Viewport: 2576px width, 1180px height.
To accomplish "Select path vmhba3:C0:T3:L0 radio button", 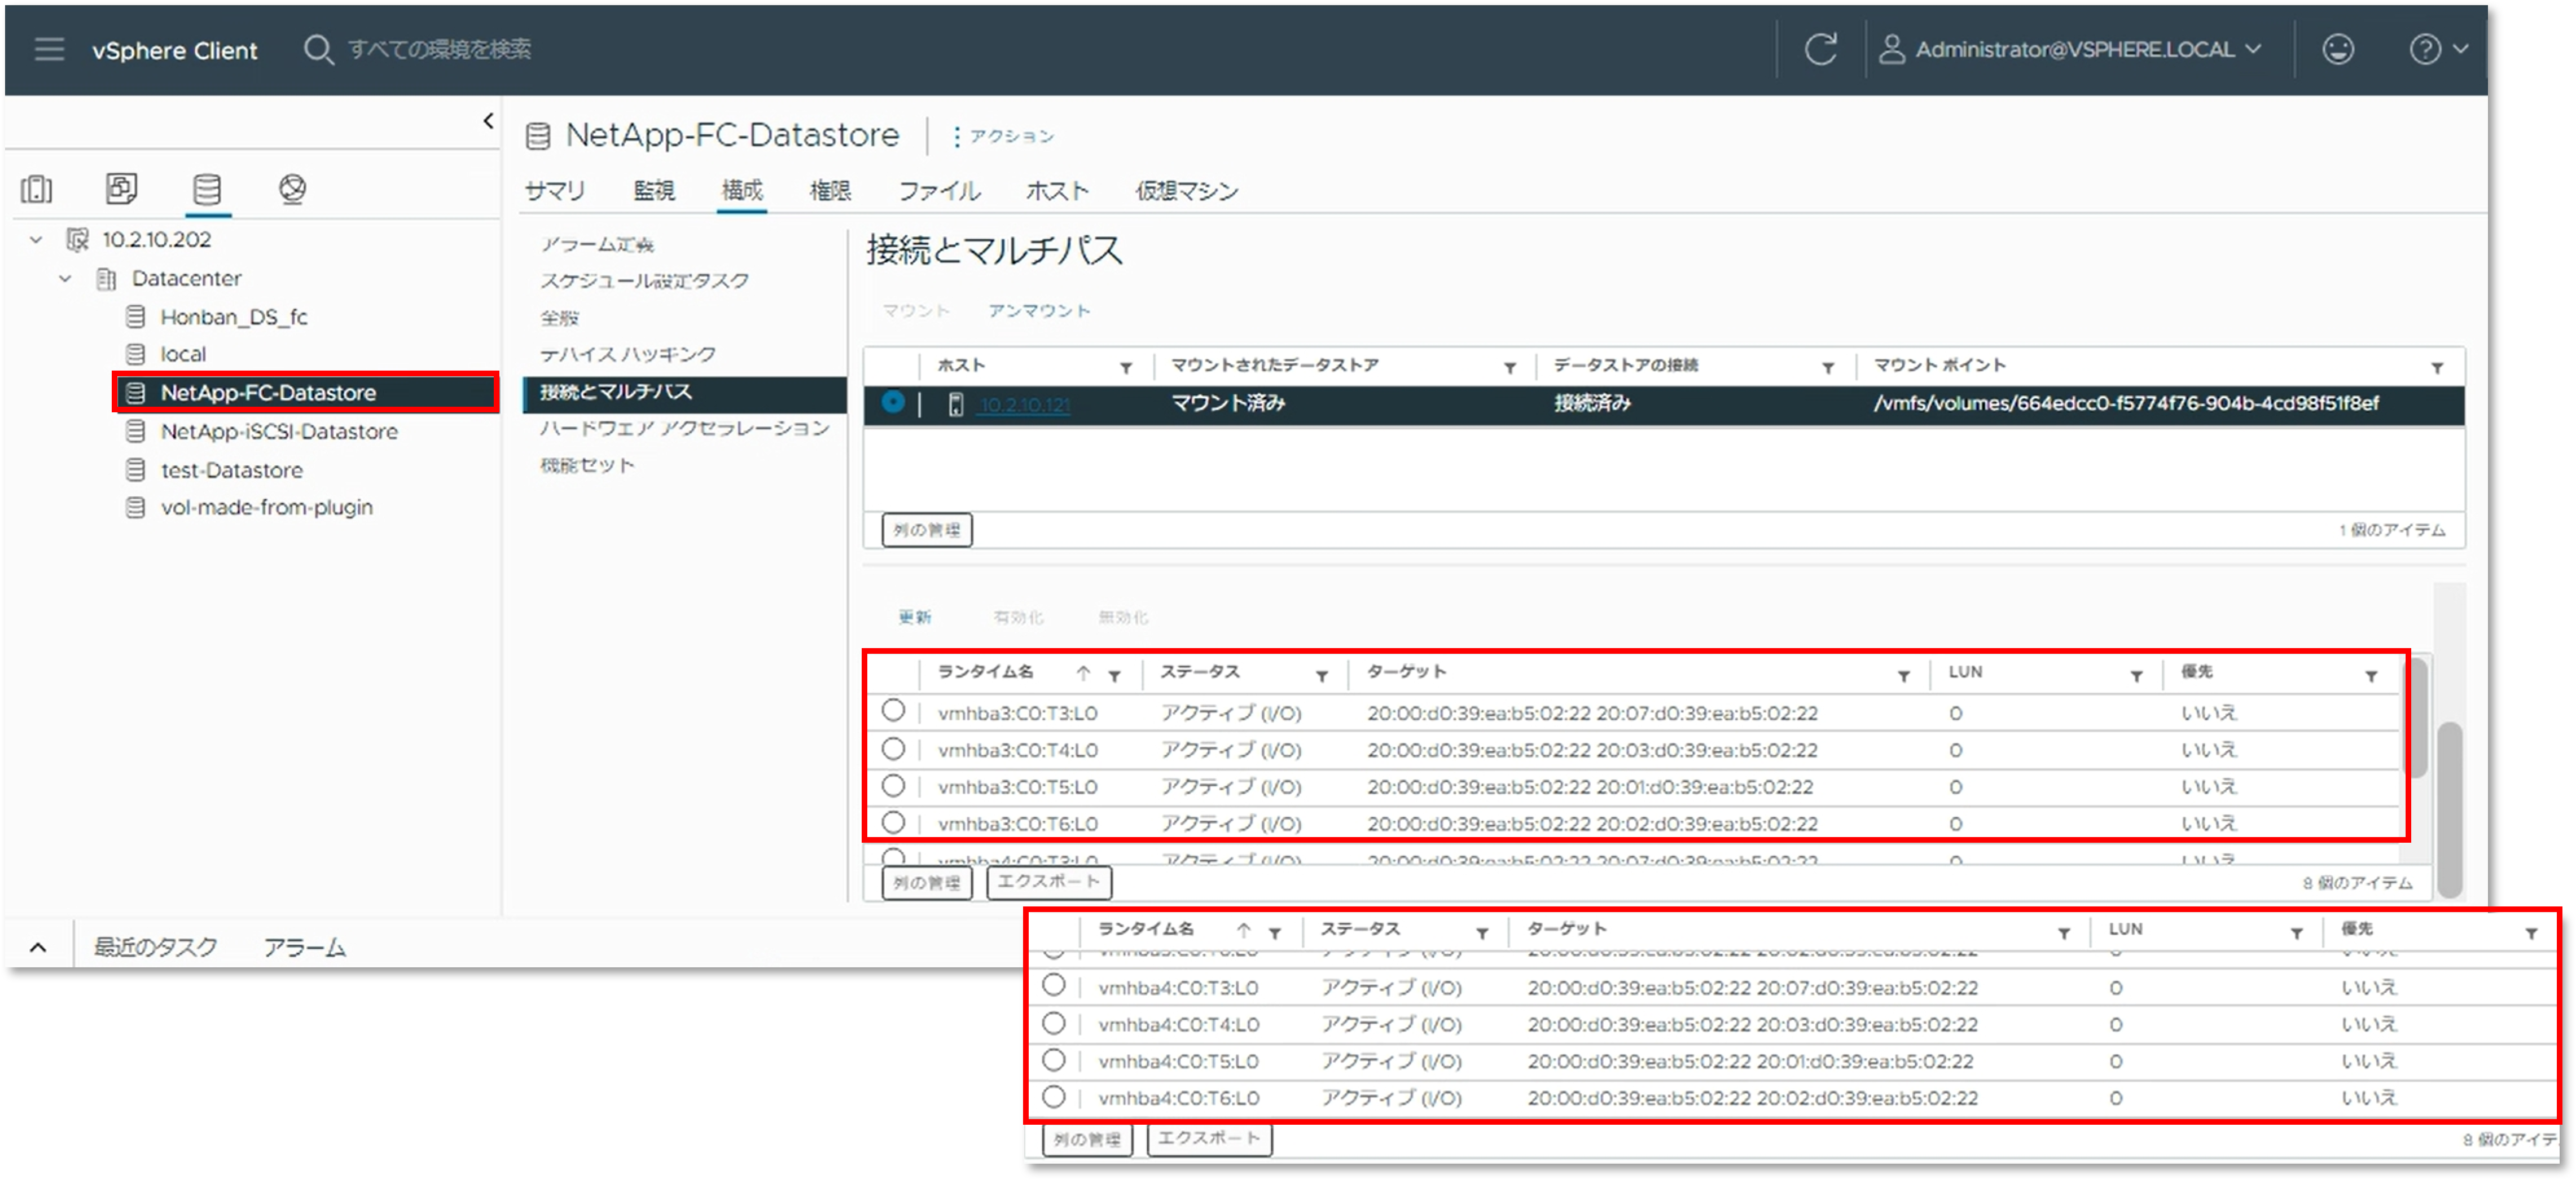I will pyautogui.click(x=893, y=711).
